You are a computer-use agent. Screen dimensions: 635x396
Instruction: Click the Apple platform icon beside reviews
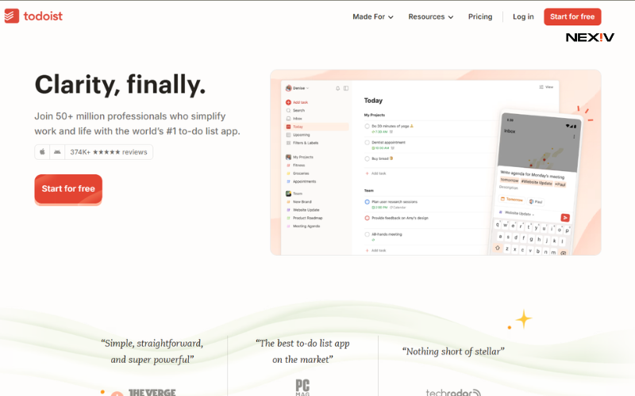coord(42,152)
